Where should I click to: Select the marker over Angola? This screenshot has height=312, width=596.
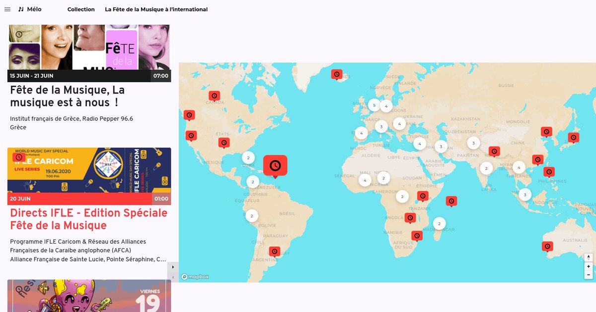[x=410, y=218]
